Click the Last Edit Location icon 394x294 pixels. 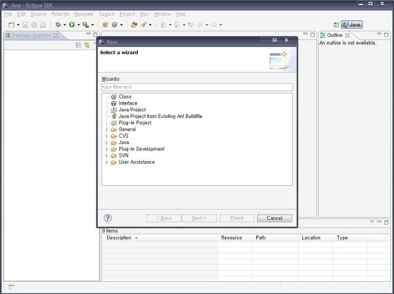tap(191, 25)
